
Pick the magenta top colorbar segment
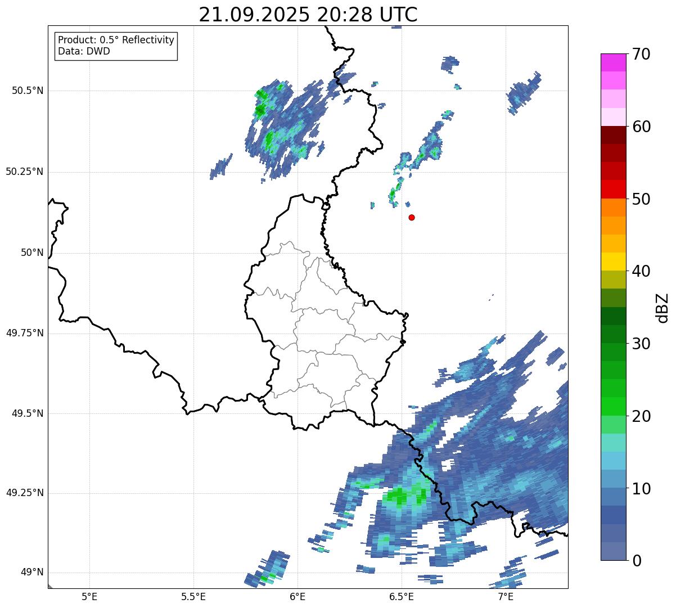[613, 62]
